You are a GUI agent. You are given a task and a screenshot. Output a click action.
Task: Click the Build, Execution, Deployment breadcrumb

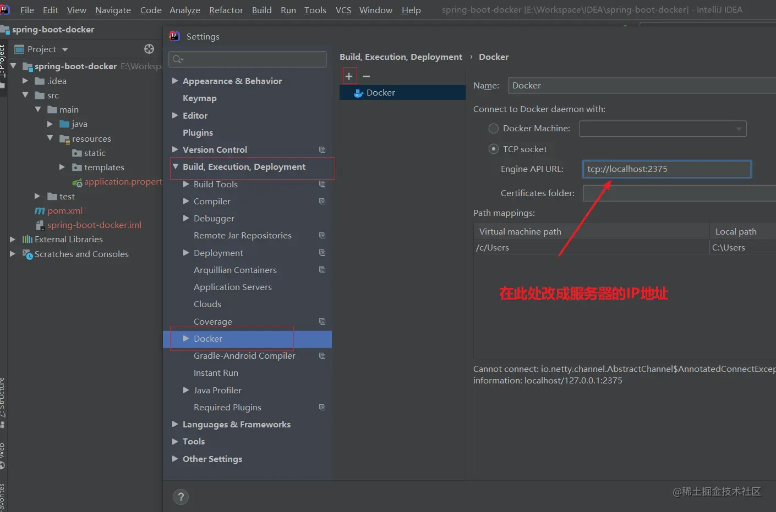pos(401,57)
